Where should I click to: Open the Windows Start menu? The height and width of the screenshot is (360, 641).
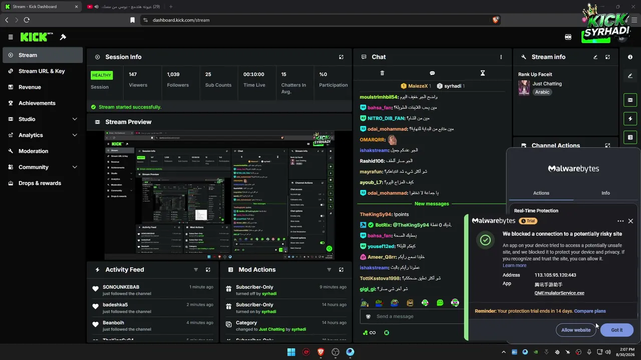[291, 352]
